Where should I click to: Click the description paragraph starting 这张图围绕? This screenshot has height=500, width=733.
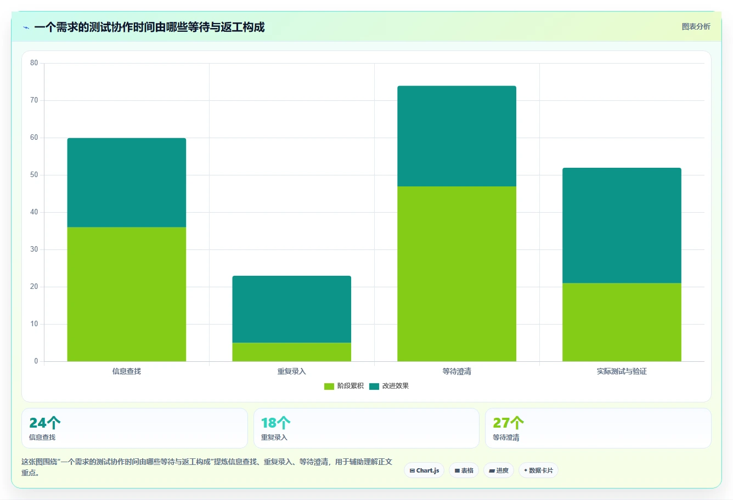(x=207, y=467)
